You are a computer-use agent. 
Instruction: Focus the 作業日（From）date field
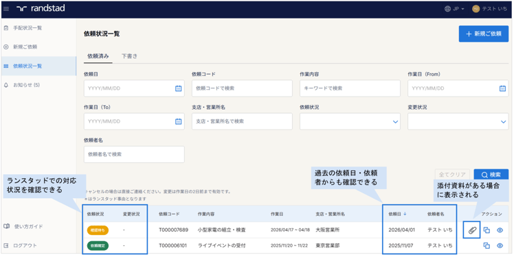click(458, 88)
